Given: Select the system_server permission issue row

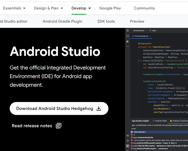Looking at the screenshot, I should [159, 140].
